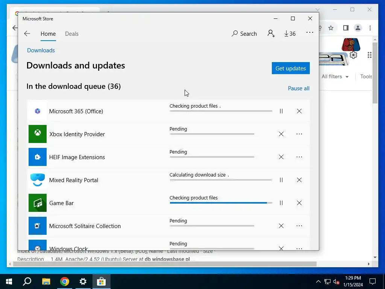385x289 pixels.
Task: Select the Microsoft 365 (Office) name text
Action: tap(76, 111)
